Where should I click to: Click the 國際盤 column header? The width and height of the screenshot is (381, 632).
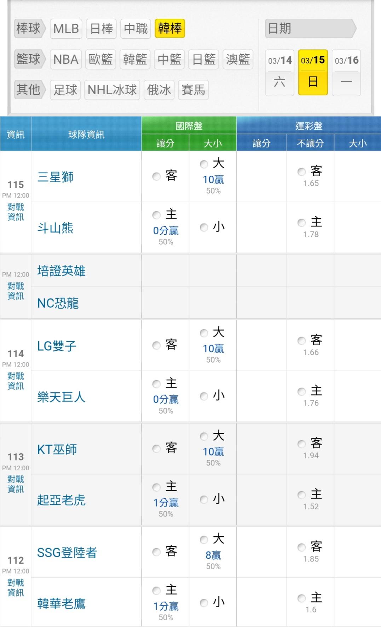(189, 125)
